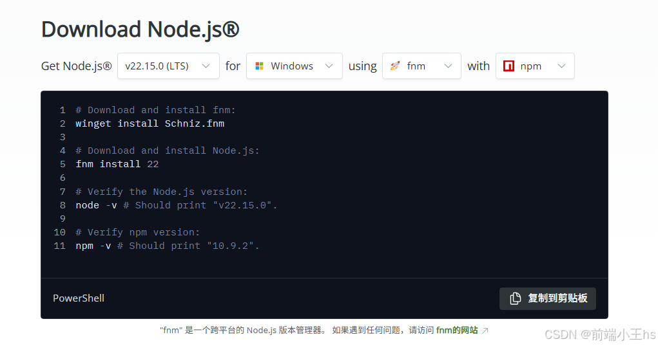Click the Download Node.js® heading
Viewport: 658px width, 346px height.
pos(140,30)
